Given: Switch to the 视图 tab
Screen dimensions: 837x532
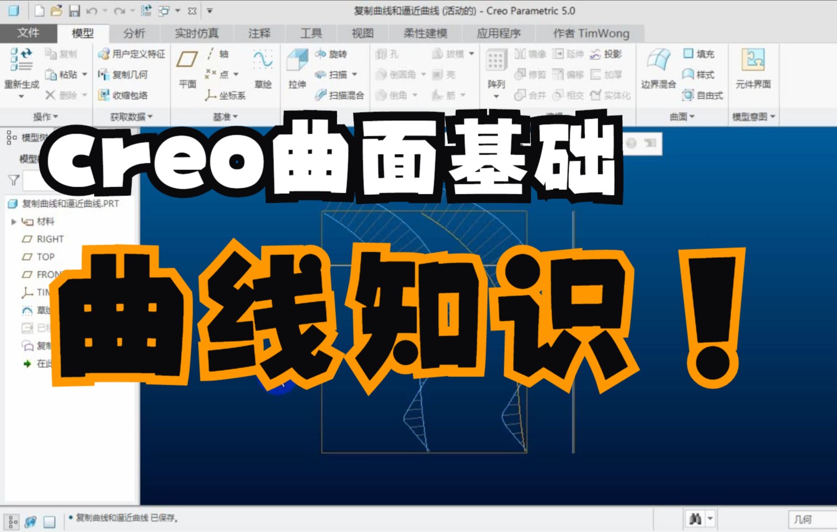Looking at the screenshot, I should click(x=362, y=33).
